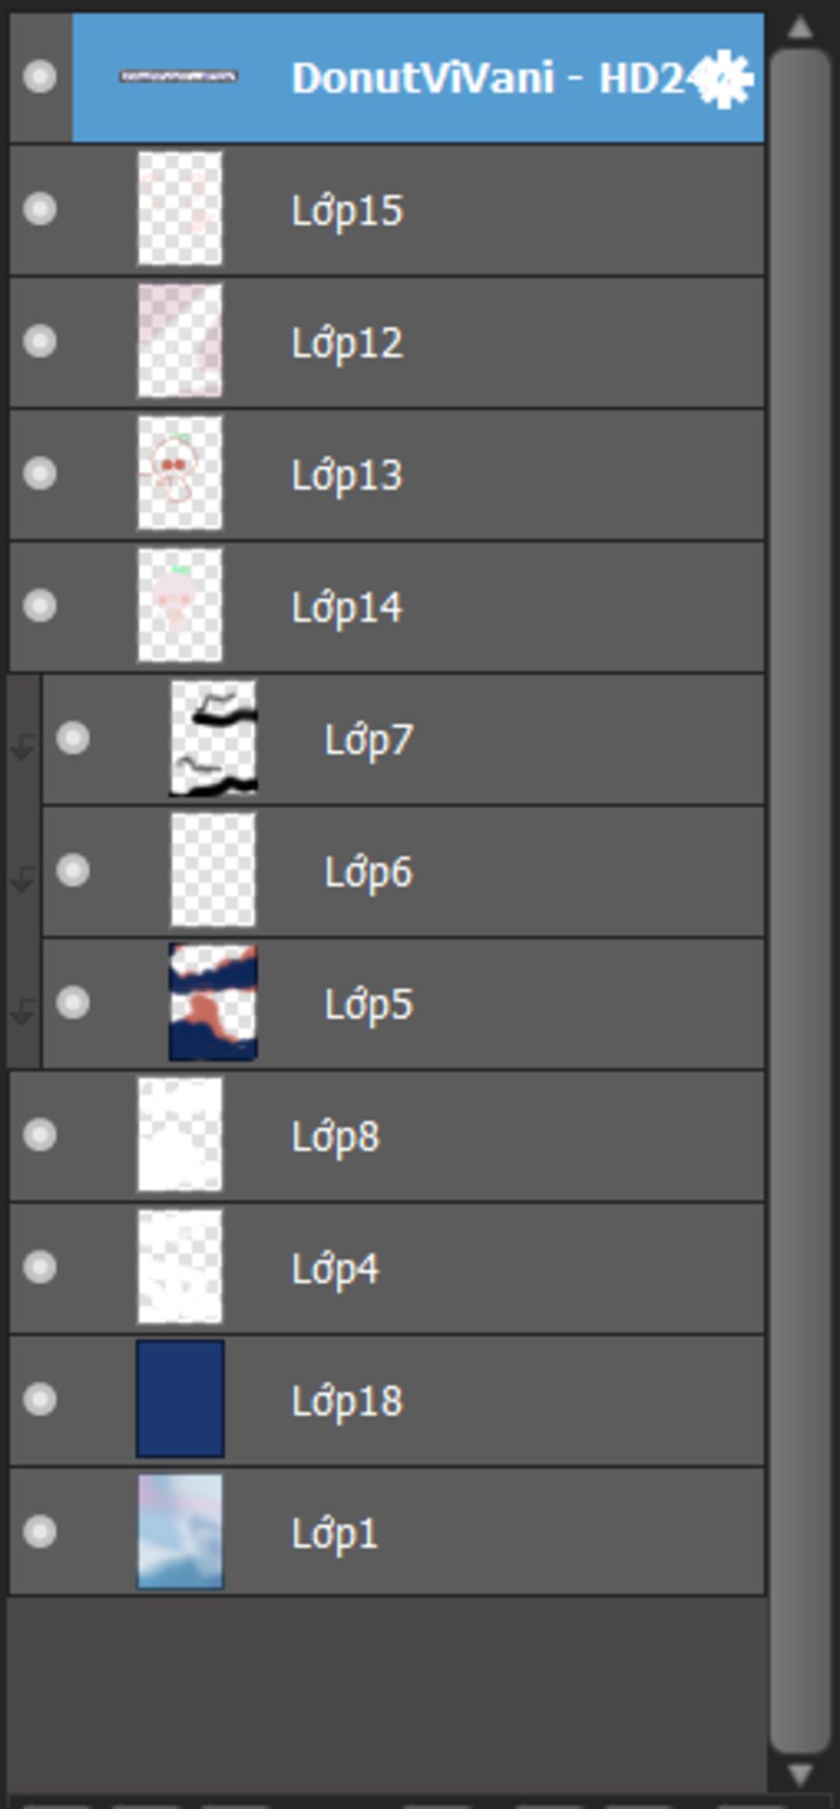
Task: Hide the Lớp15 layer
Action: tap(39, 209)
